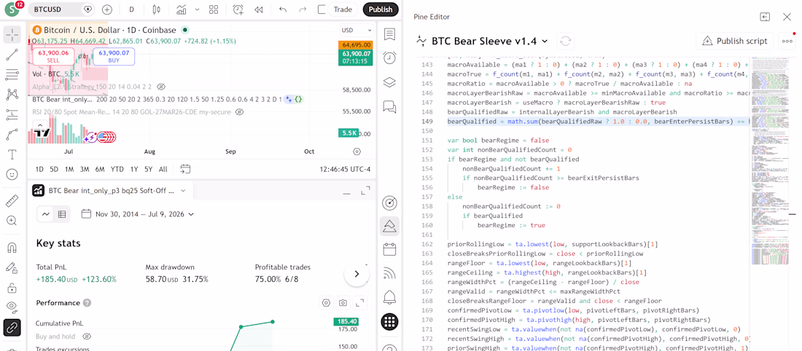
Task: Start bar Replay mode
Action: (259, 9)
